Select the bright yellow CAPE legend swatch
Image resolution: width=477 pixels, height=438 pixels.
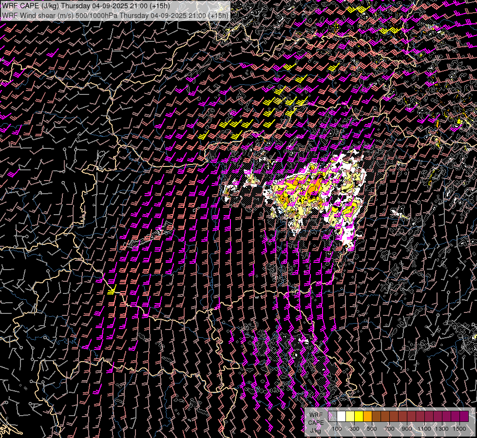coord(359,417)
